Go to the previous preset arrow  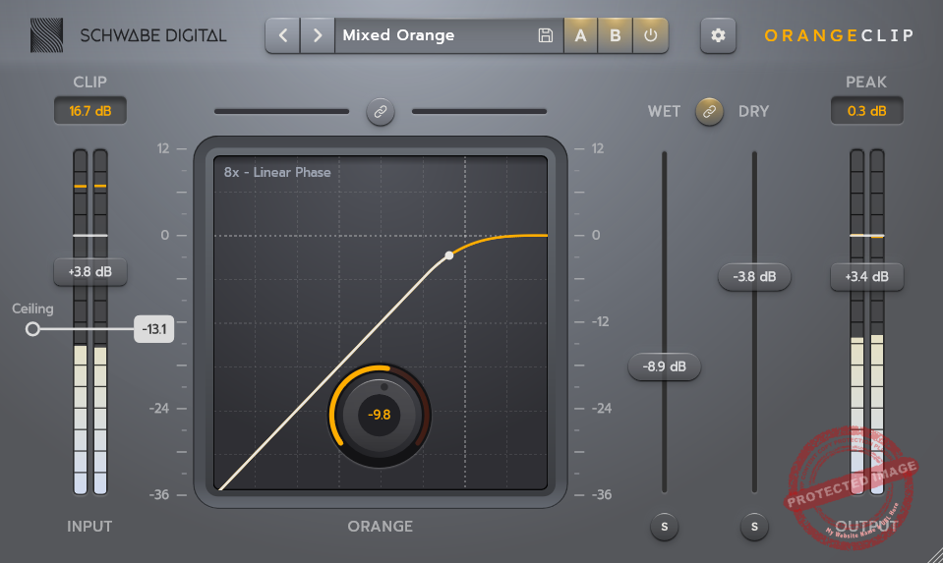(x=282, y=35)
